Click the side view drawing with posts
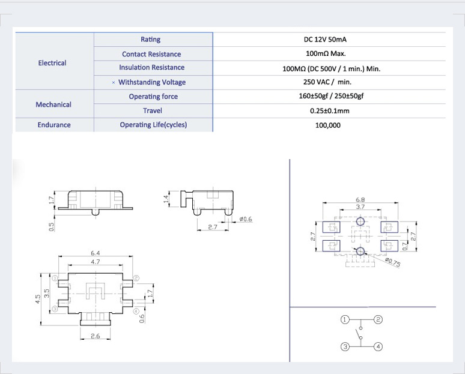The image size is (465, 374). pyautogui.click(x=207, y=203)
